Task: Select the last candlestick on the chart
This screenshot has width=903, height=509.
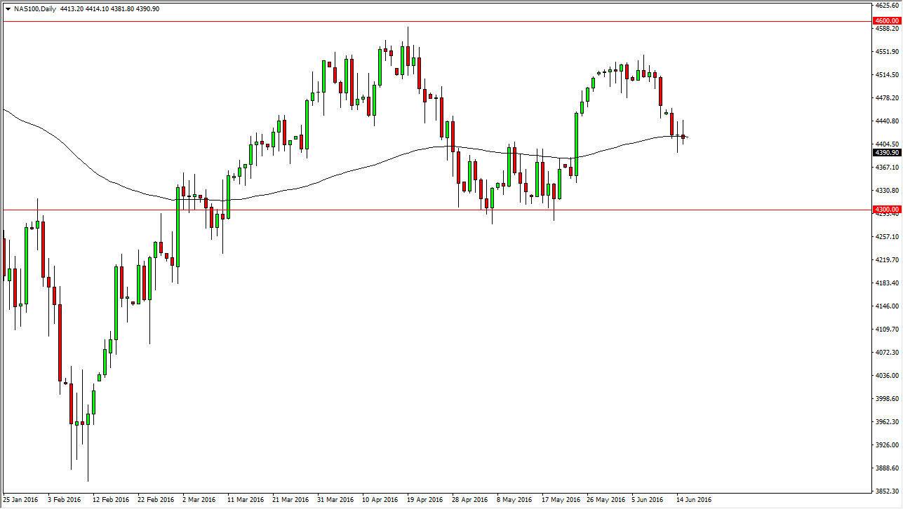Action: 683,137
